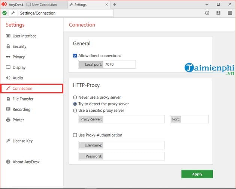Maximize the AnyDesk window

click(218, 4)
